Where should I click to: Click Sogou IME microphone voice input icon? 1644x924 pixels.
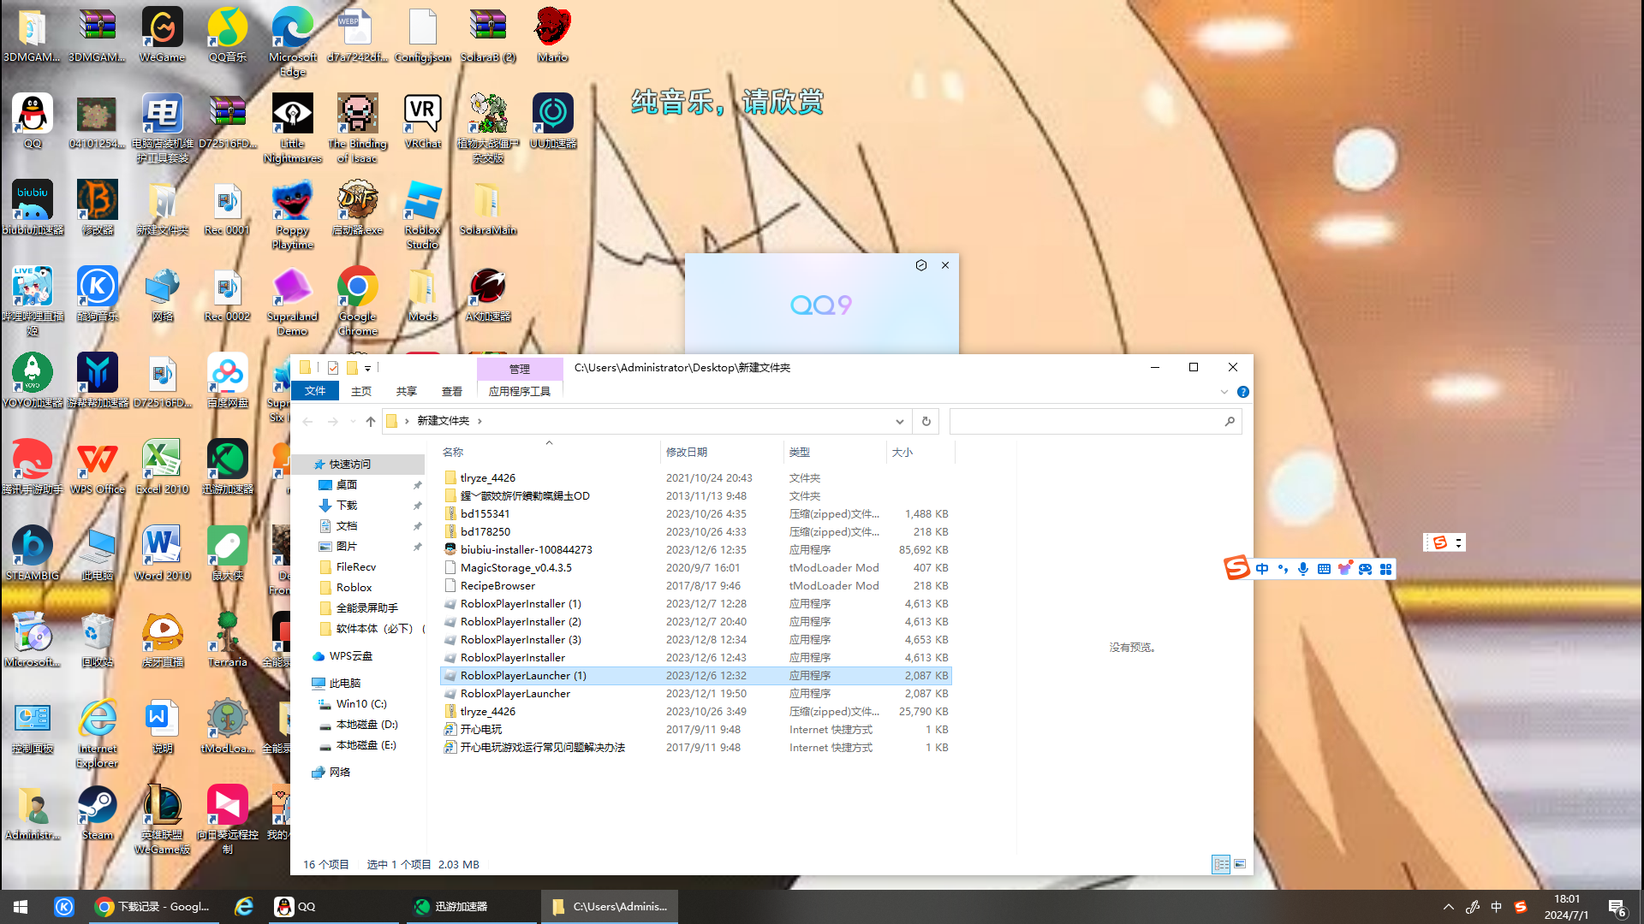(1303, 569)
